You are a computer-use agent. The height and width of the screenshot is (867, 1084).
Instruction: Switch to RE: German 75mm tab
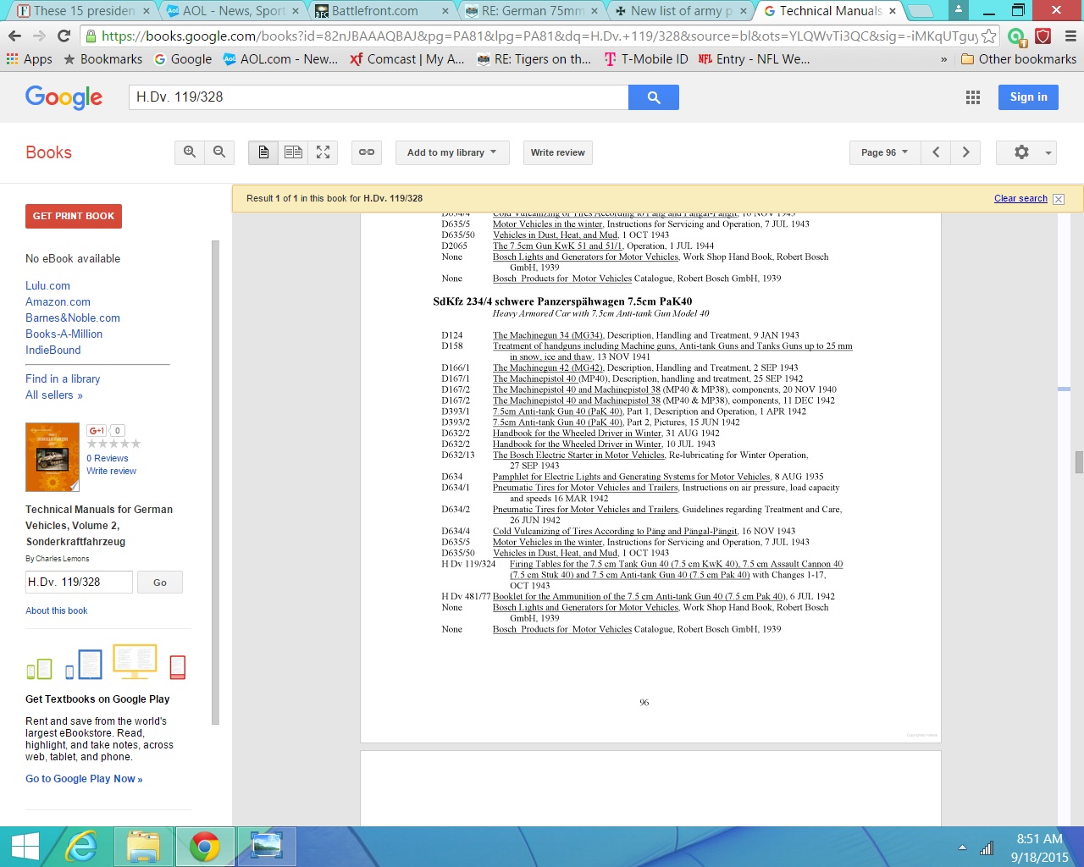pyautogui.click(x=532, y=11)
